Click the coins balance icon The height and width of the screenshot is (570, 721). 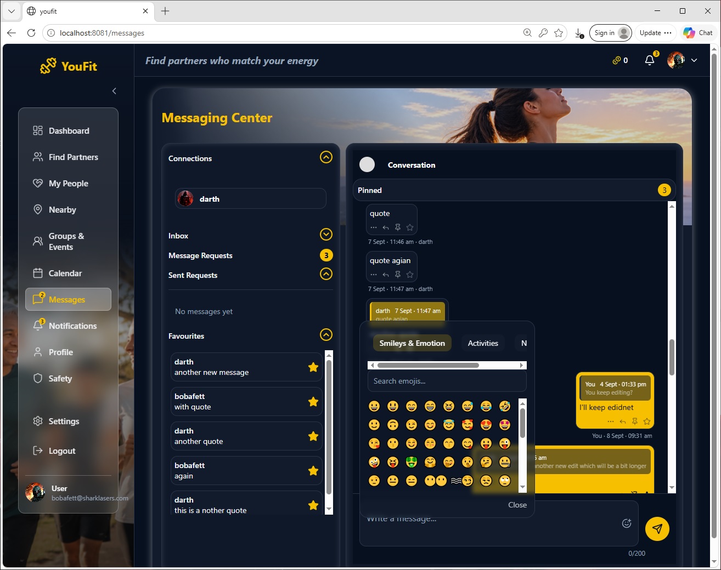coord(617,60)
